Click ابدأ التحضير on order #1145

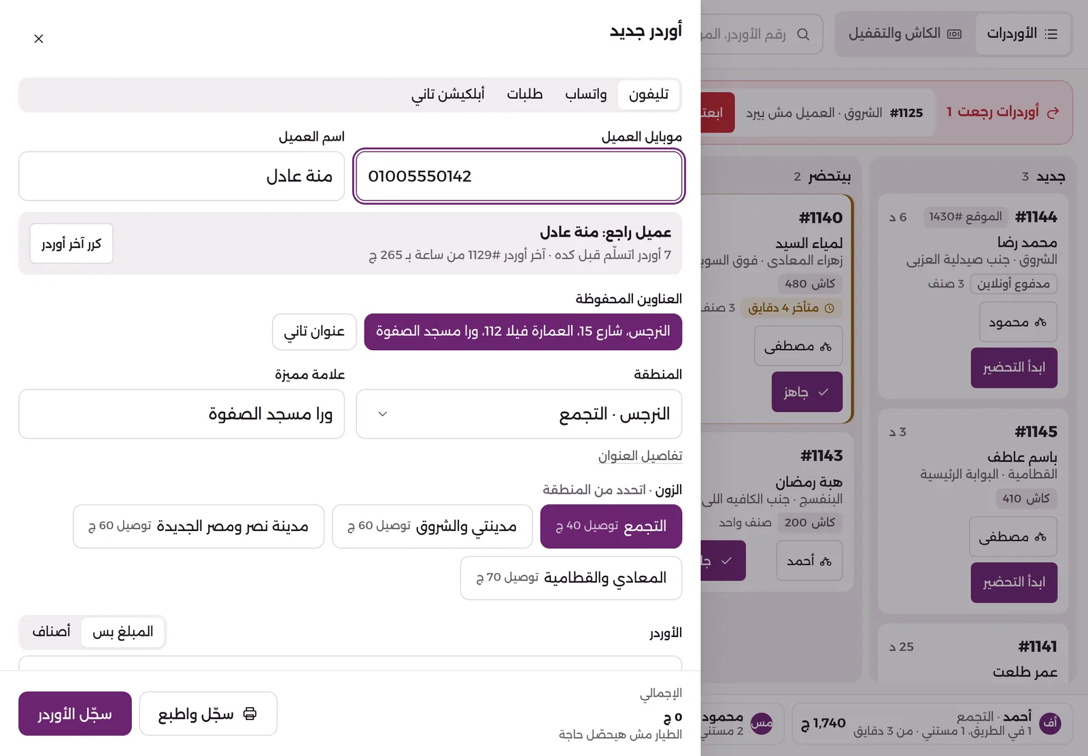pos(1014,583)
